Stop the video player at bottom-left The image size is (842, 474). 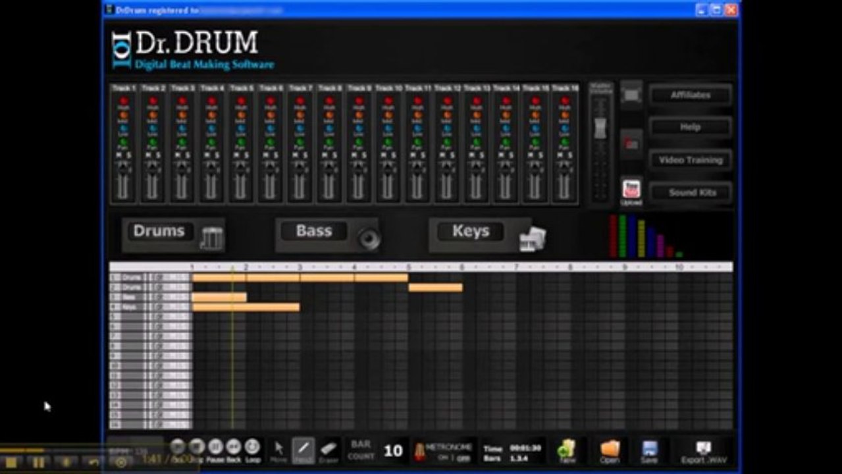tap(12, 462)
